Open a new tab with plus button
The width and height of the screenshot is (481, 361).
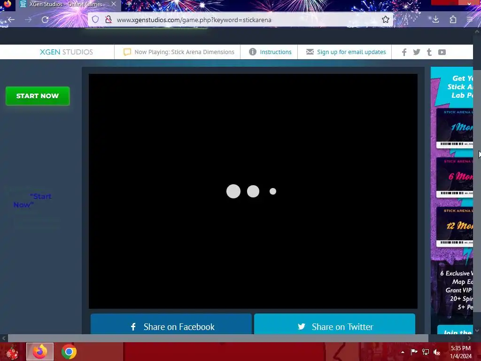129,4
